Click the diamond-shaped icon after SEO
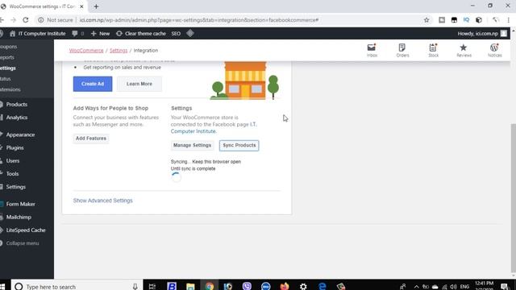Image resolution: width=516 pixels, height=290 pixels. click(x=190, y=33)
